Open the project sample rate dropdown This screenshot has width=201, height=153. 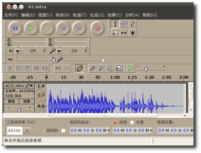pyautogui.click(x=27, y=130)
